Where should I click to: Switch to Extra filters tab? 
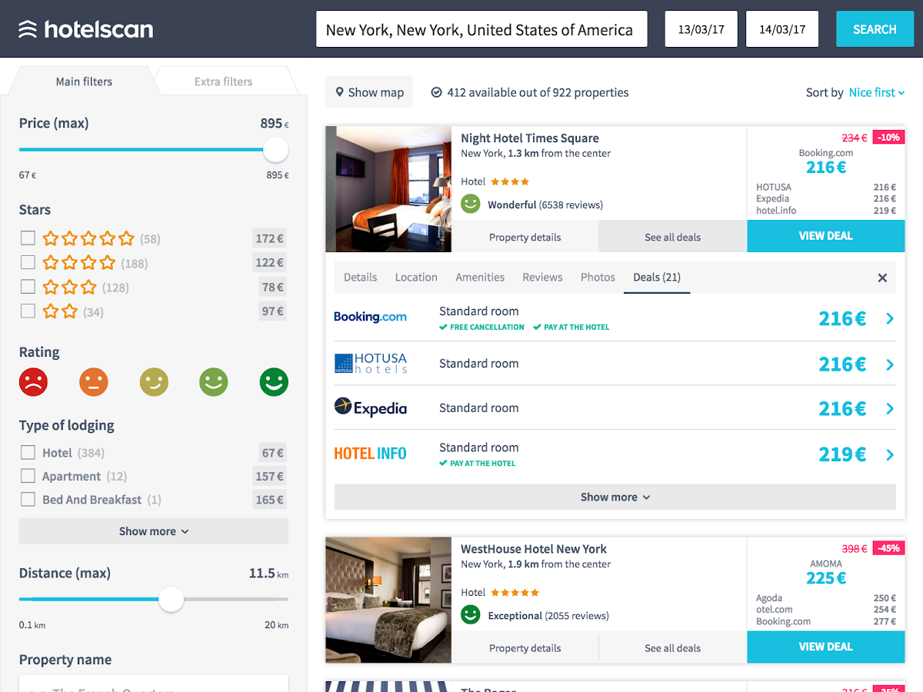(x=223, y=81)
